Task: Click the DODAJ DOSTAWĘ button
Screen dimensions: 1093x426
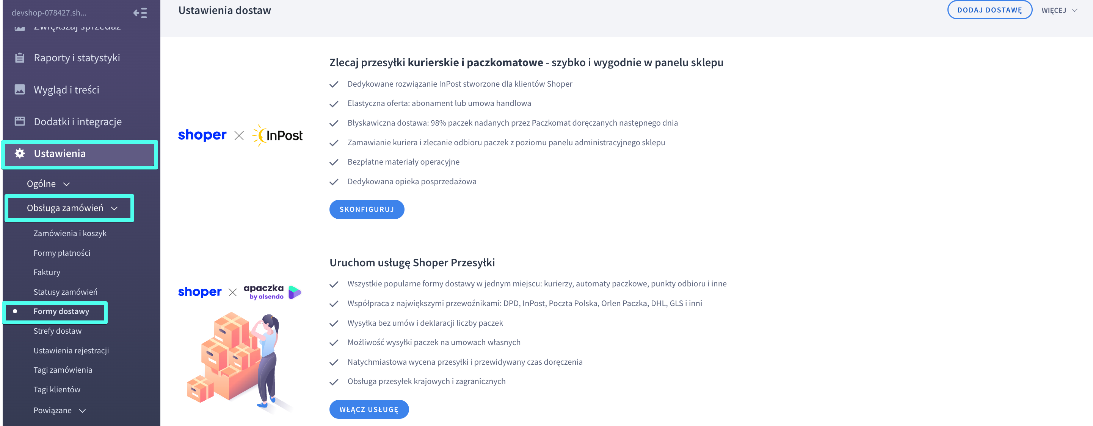Action: point(990,10)
